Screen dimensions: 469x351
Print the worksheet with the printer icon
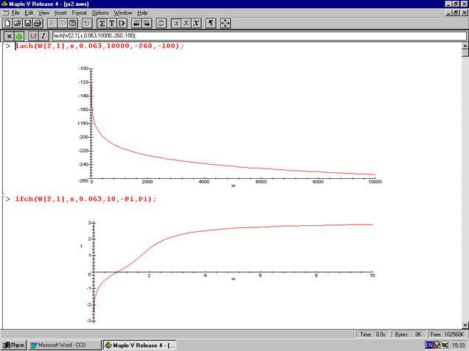(38, 24)
